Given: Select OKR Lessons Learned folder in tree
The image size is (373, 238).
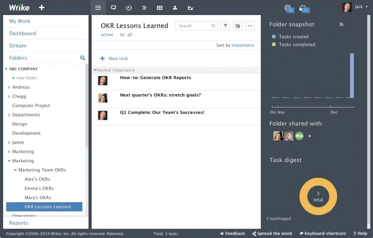Looking at the screenshot, I should click(44, 207).
